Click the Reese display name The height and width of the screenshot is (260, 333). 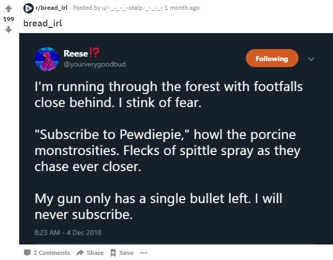(x=76, y=54)
